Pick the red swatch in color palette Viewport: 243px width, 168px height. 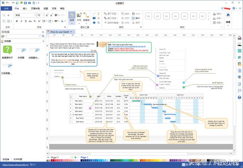coord(52,161)
